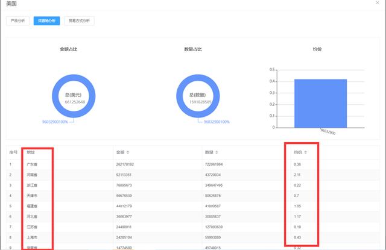Sort the table by 均价 column arrows
386x250 pixels.
(x=305, y=152)
